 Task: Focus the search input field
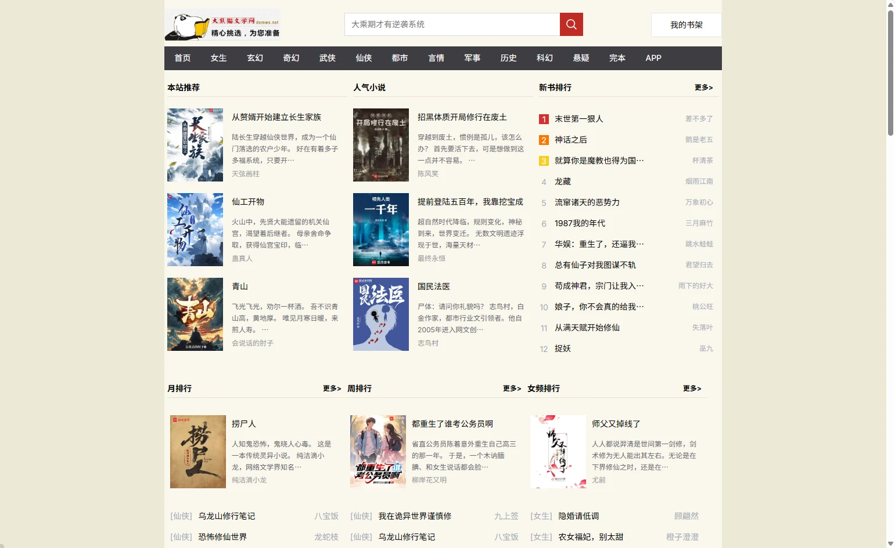[x=452, y=24]
